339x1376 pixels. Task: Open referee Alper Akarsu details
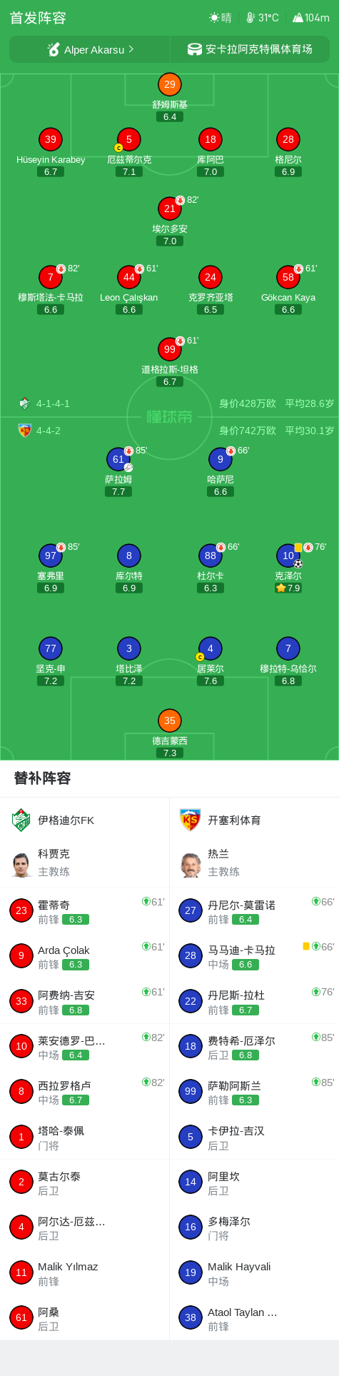(x=90, y=49)
